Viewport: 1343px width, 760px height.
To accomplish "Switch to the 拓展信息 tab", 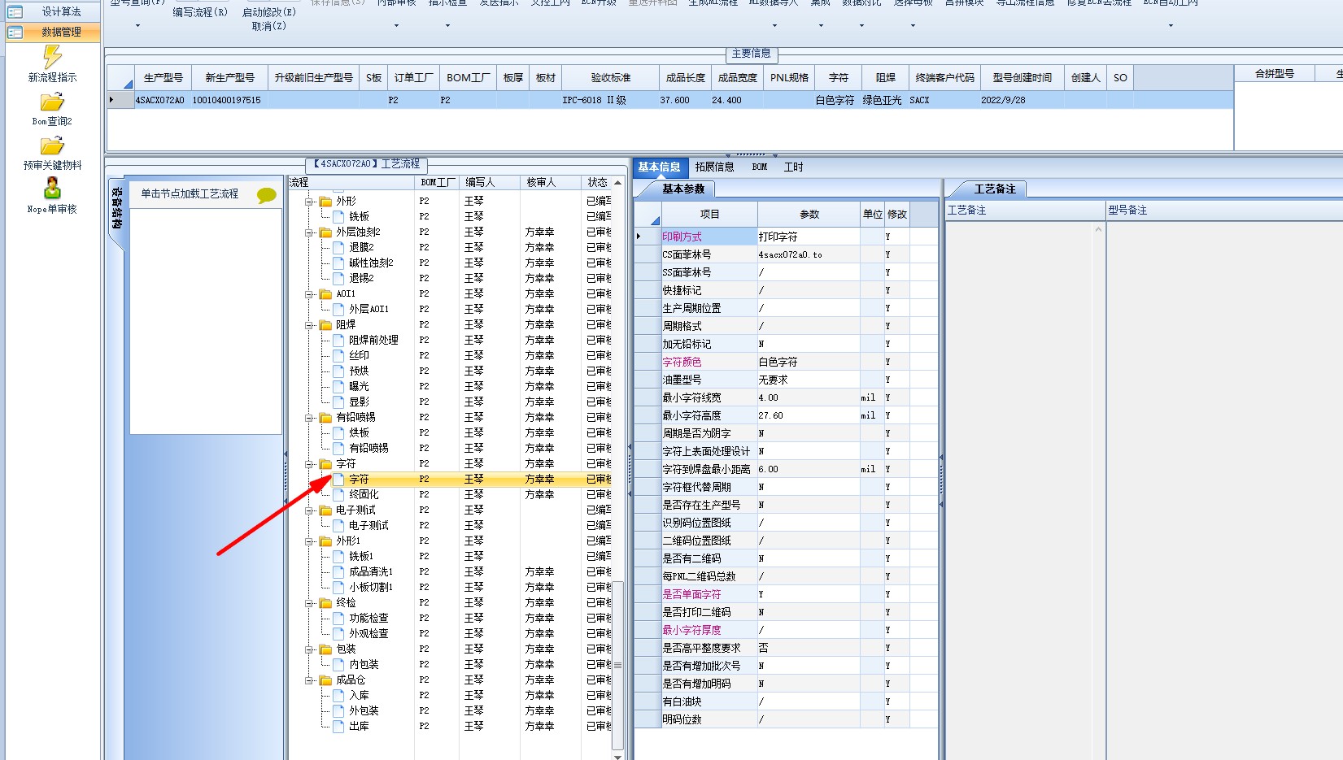I will (x=714, y=167).
